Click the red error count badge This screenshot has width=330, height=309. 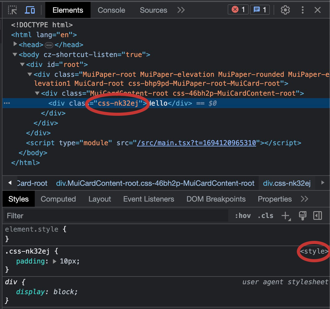coord(238,10)
